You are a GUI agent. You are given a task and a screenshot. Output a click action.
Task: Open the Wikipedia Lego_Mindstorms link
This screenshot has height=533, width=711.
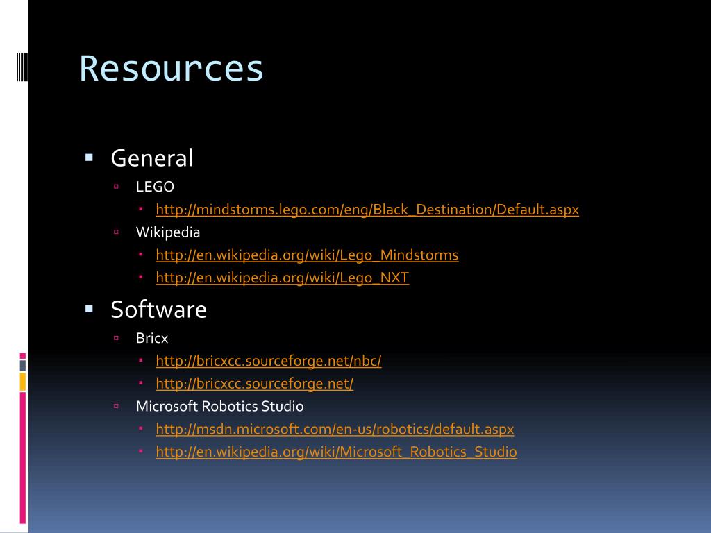tap(307, 255)
